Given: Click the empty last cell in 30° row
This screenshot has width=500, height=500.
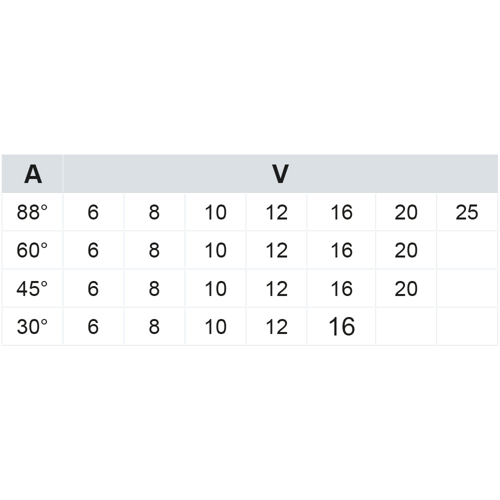Looking at the screenshot, I should [x=467, y=326].
